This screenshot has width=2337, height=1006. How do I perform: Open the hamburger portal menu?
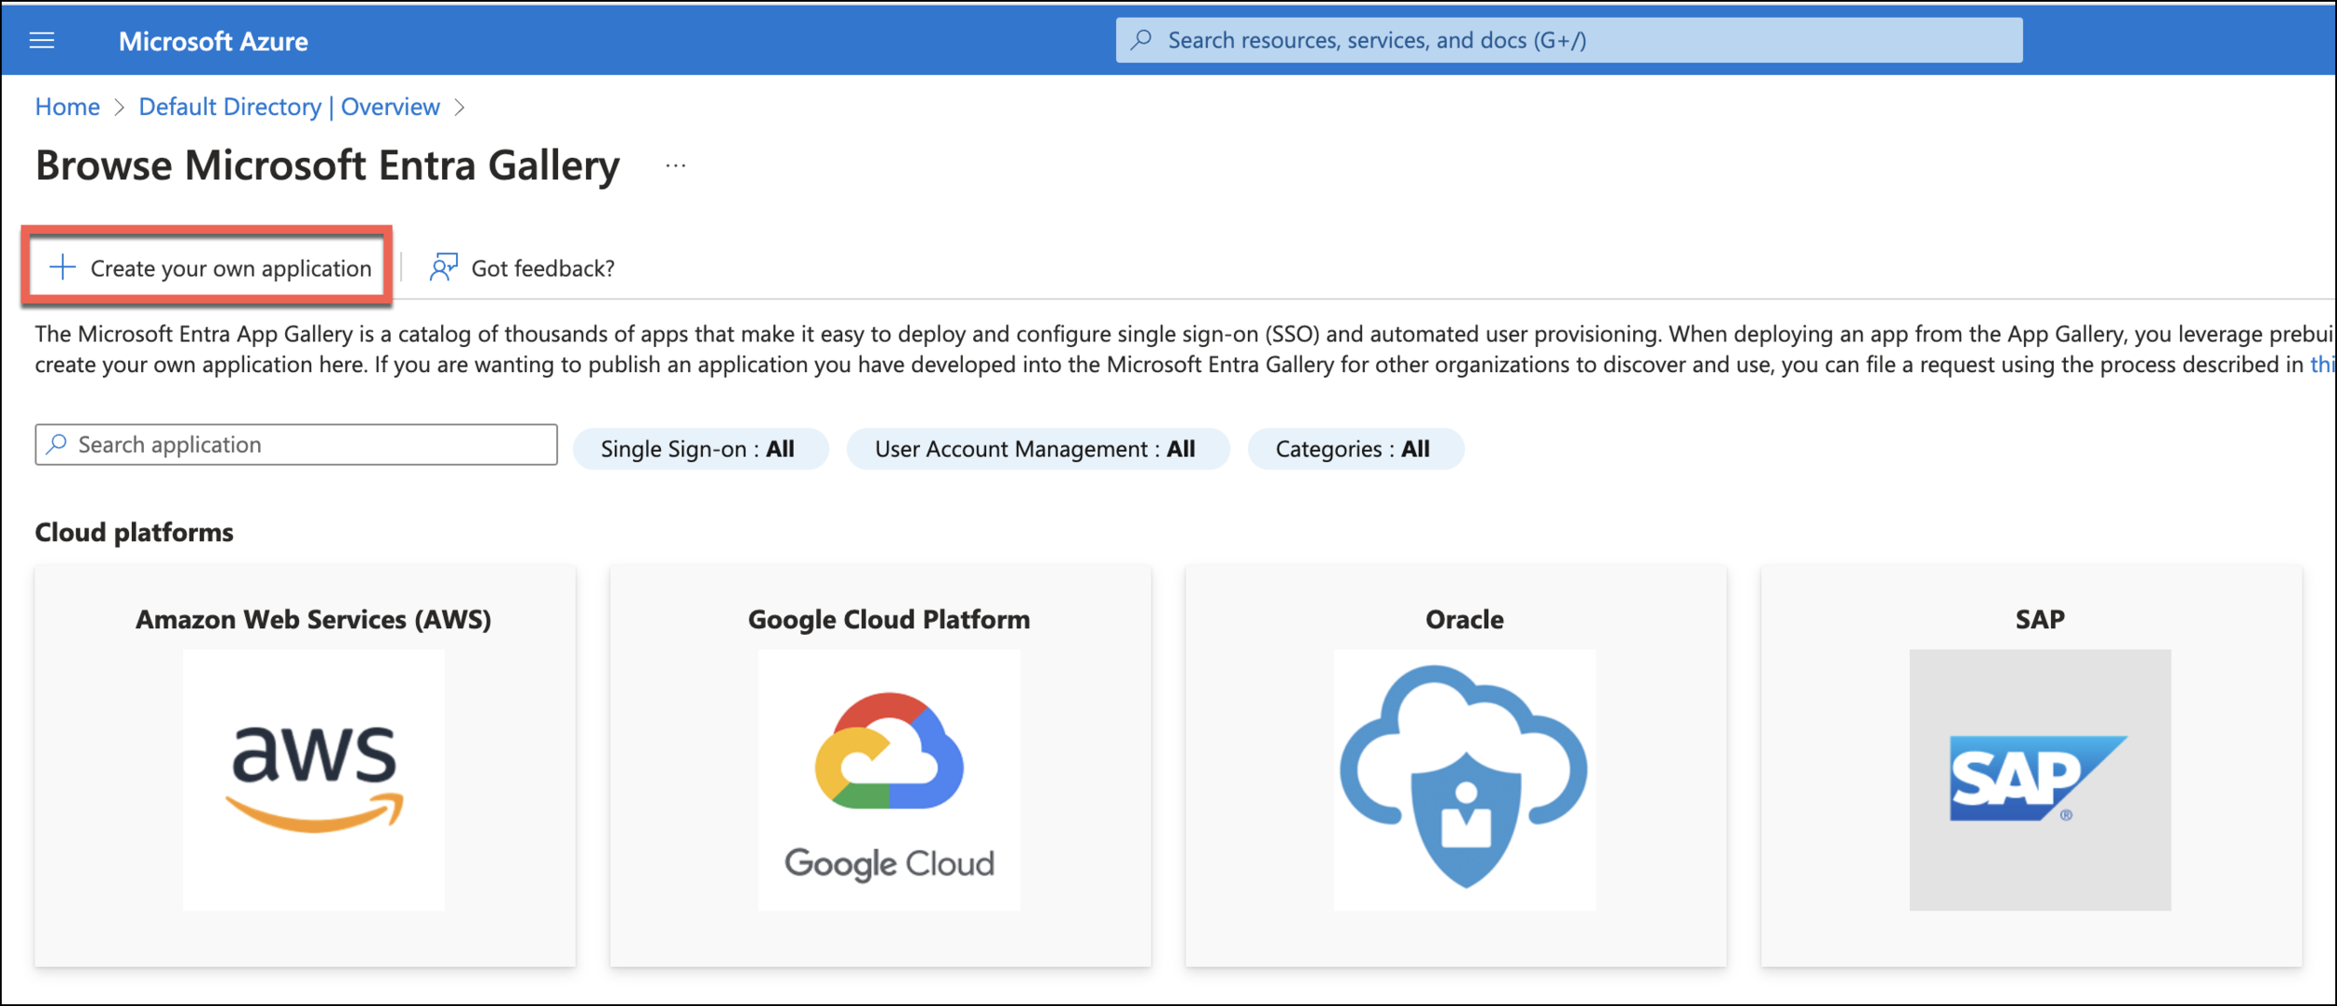(x=42, y=40)
